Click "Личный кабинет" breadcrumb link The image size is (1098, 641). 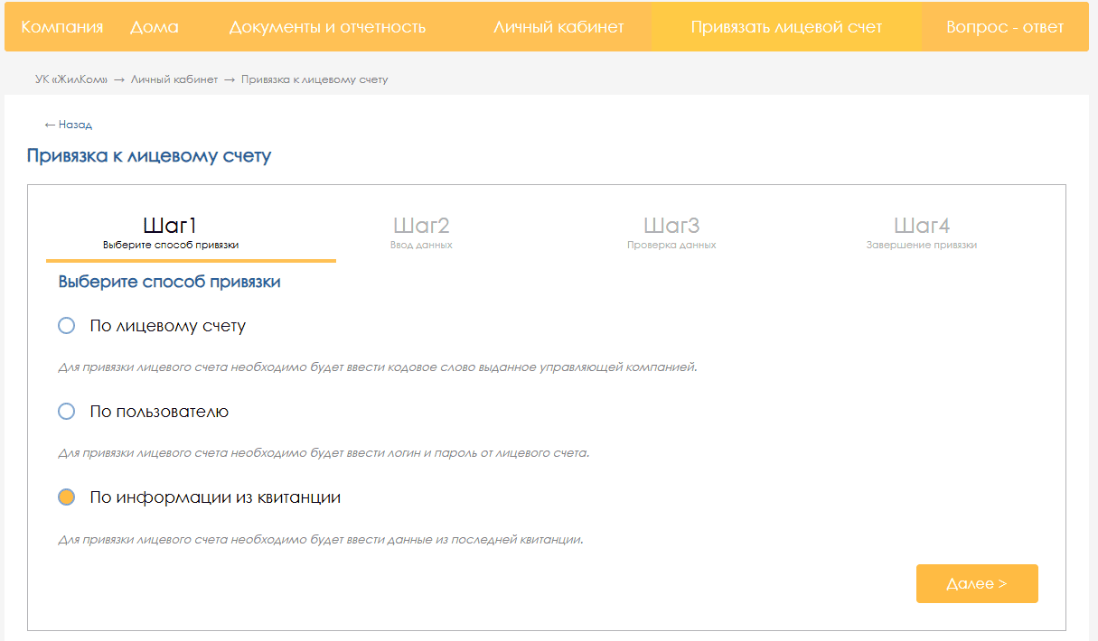(x=174, y=79)
